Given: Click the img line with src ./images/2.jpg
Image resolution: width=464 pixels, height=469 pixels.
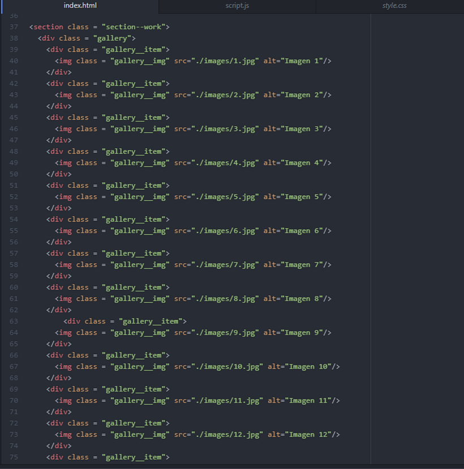Looking at the screenshot, I should click(x=193, y=95).
